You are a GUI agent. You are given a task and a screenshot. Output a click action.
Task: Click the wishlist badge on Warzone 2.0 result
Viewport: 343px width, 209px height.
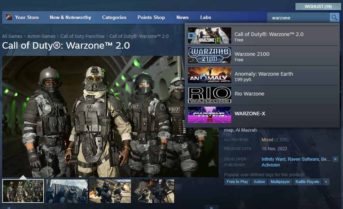click(x=191, y=36)
